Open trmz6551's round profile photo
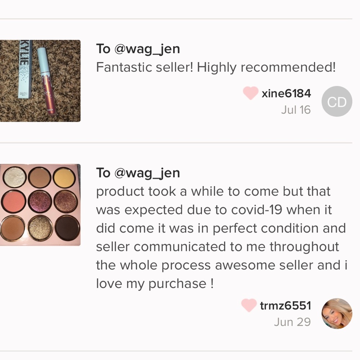This screenshot has height=360, width=360. coord(337,314)
